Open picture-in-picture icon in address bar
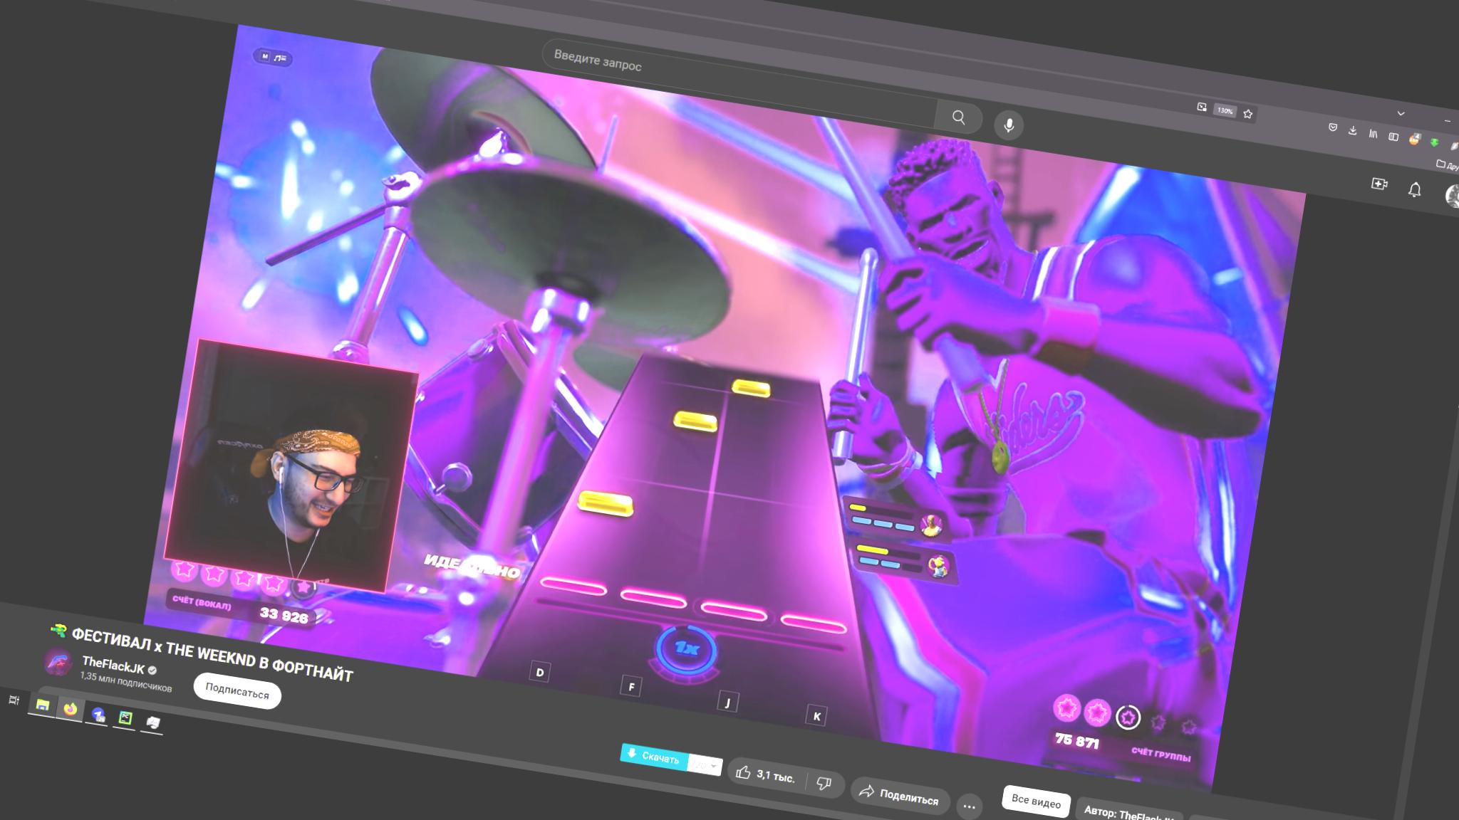The image size is (1459, 820). 1202,107
